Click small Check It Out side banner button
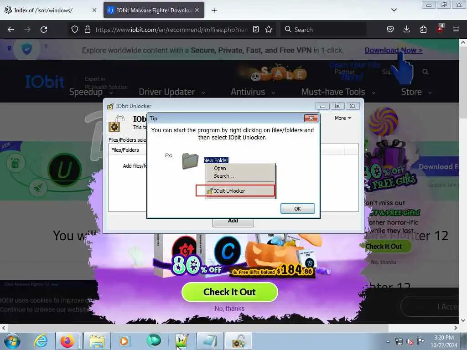 pyautogui.click(x=387, y=247)
